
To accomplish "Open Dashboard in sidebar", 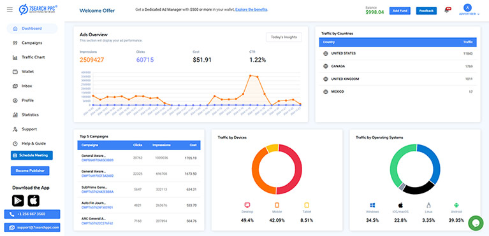I will (x=32, y=29).
